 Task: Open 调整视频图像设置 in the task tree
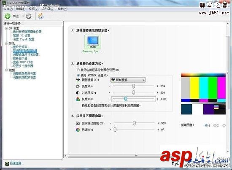(24, 77)
